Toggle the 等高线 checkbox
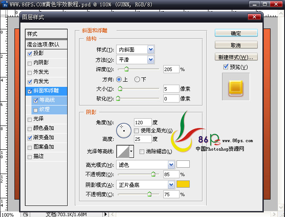This screenshot has height=217, width=285. tap(36, 101)
